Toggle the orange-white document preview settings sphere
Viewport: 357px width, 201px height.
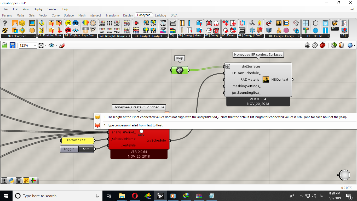[341, 45]
